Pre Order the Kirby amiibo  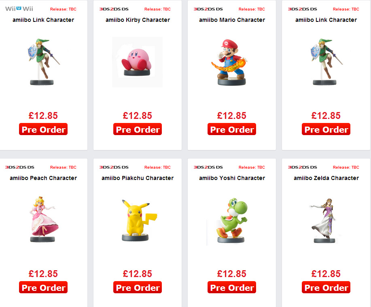(138, 129)
